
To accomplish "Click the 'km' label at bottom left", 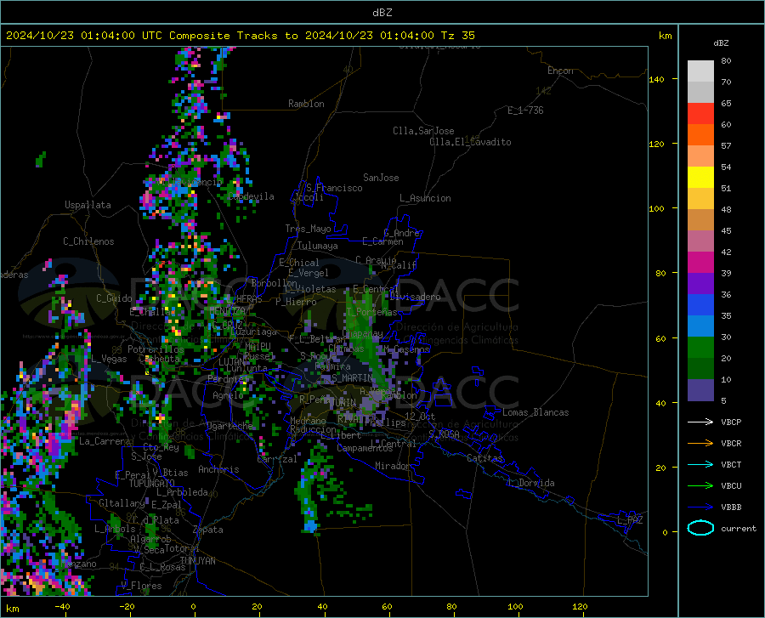I will tap(12, 609).
